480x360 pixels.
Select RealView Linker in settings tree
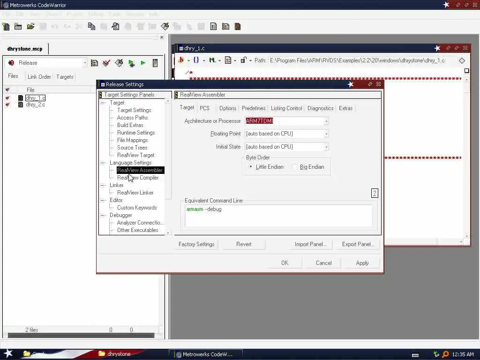tap(135, 193)
